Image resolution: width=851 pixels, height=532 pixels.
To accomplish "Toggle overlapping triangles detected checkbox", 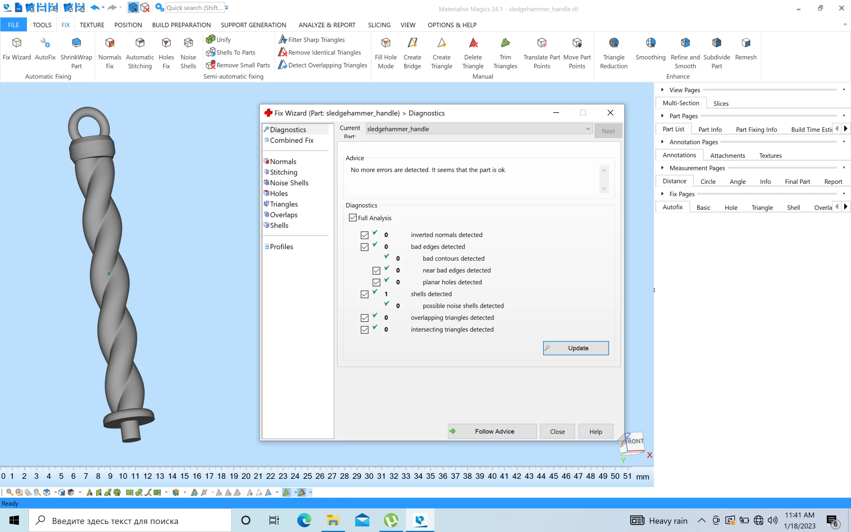I will (364, 318).
